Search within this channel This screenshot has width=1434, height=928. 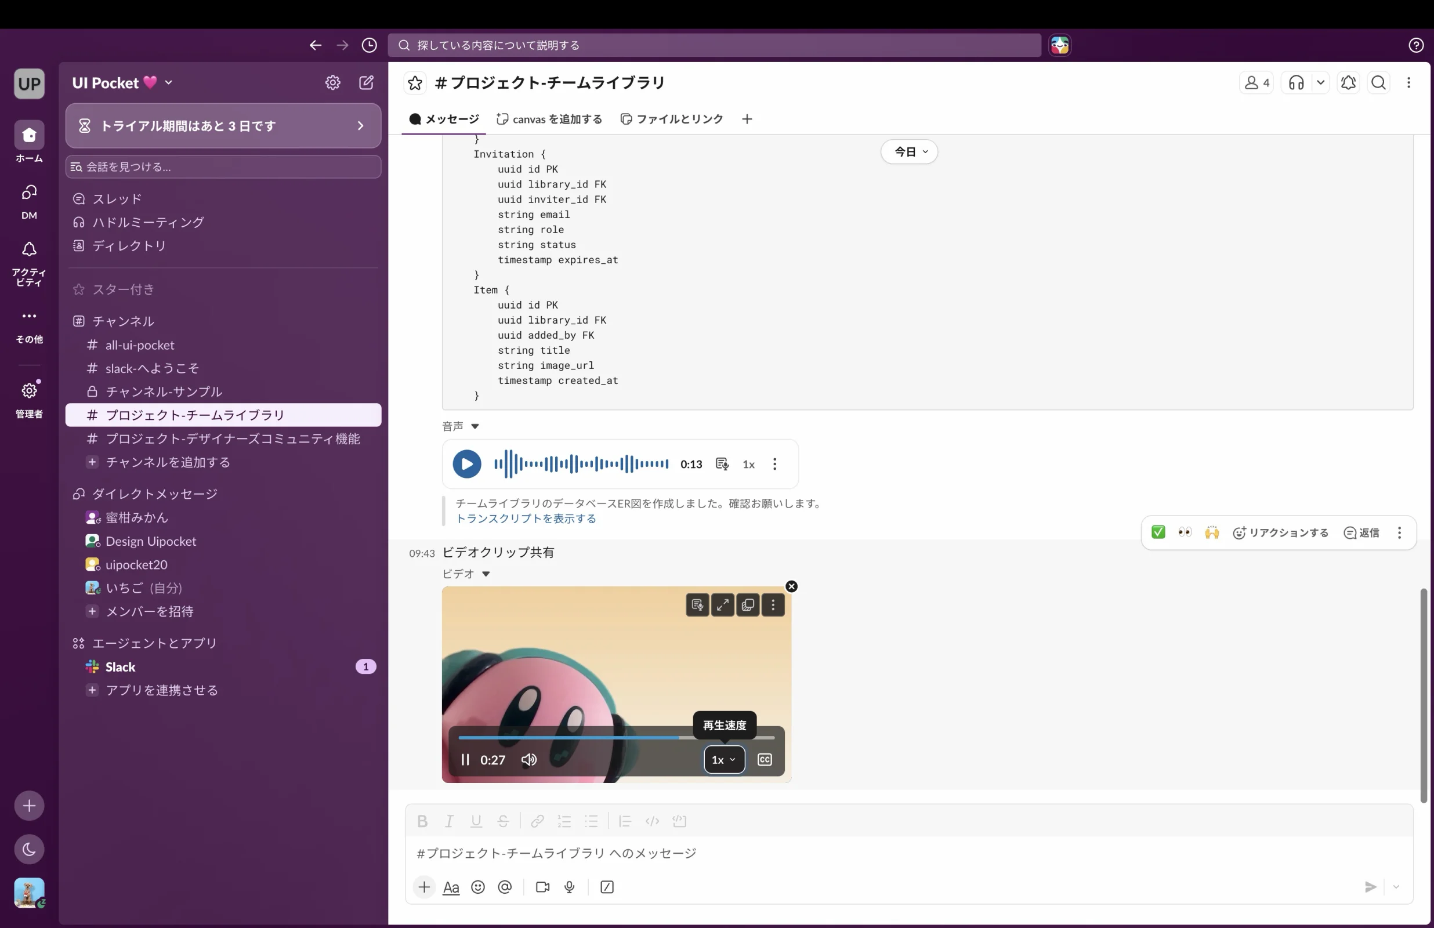tap(1378, 82)
